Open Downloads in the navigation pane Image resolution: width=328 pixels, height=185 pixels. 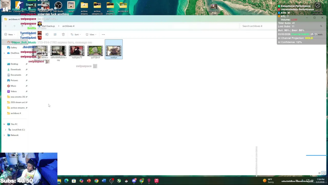coord(16,69)
